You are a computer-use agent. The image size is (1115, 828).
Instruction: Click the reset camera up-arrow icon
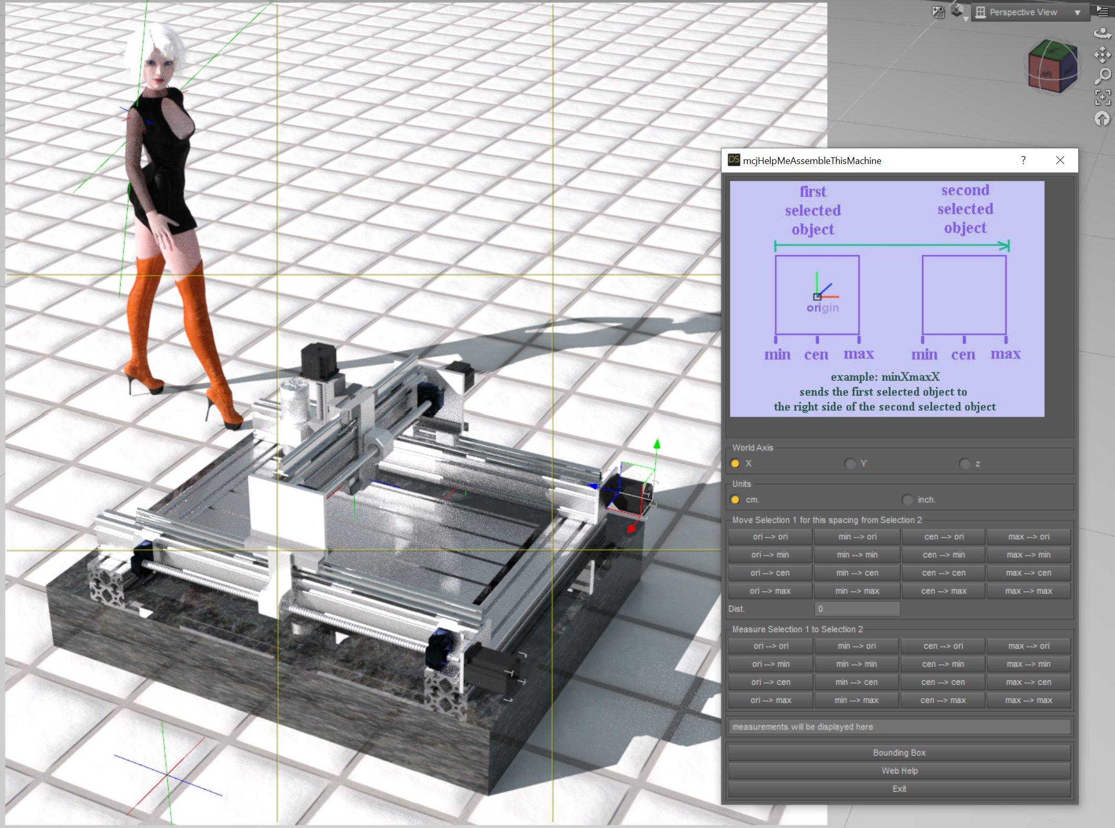pyautogui.click(x=1102, y=119)
